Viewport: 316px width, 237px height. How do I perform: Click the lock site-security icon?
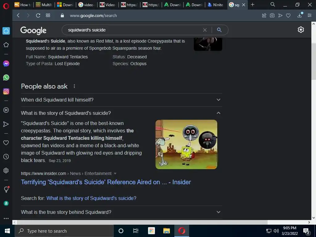tap(62, 15)
